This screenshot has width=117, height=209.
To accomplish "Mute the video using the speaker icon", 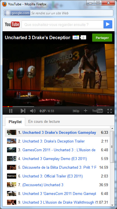I will 32,111.
